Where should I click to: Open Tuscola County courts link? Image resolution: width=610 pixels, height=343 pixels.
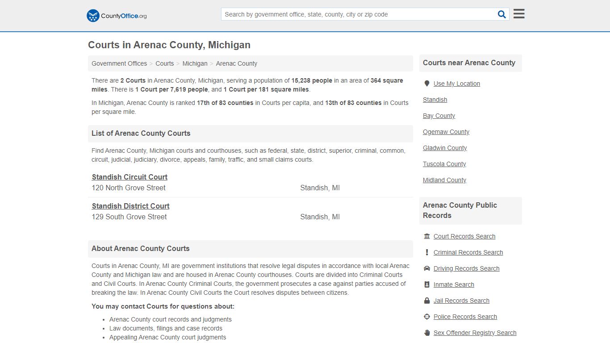tap(444, 164)
